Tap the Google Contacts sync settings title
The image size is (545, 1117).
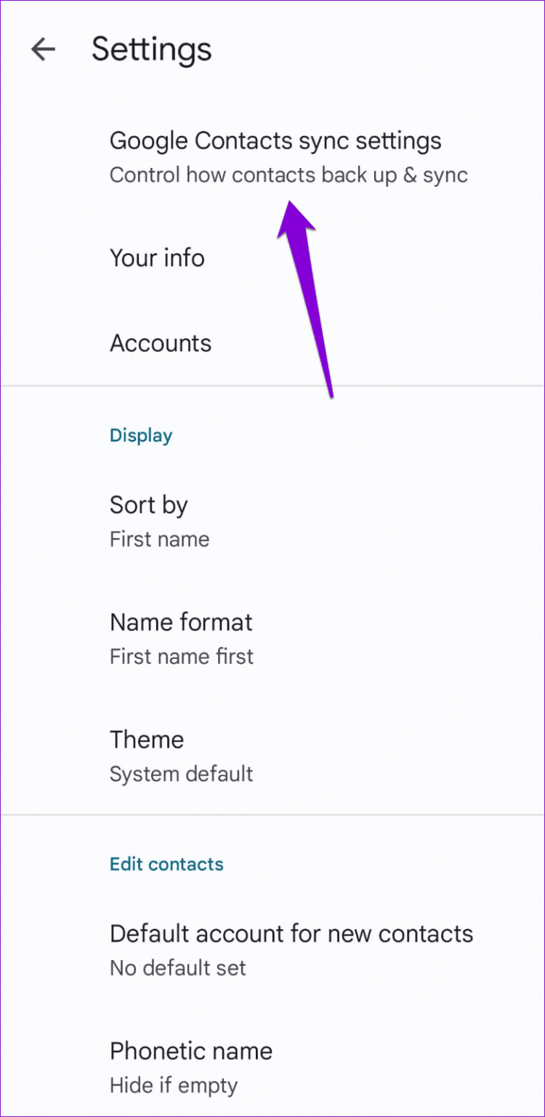point(275,140)
